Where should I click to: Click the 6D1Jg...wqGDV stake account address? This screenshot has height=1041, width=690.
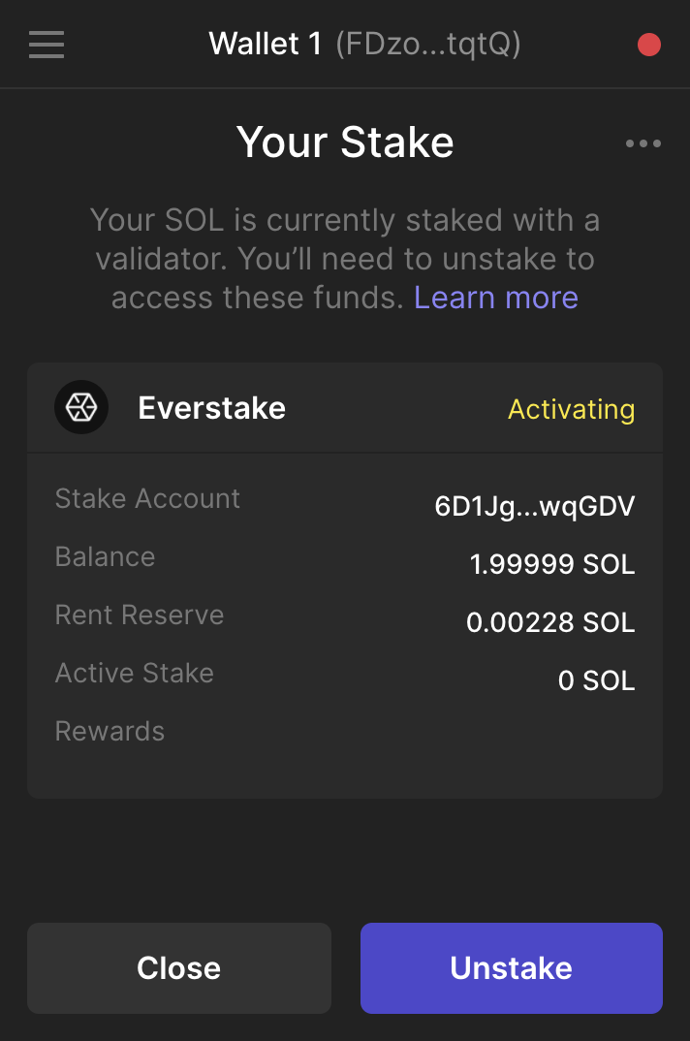tap(536, 506)
